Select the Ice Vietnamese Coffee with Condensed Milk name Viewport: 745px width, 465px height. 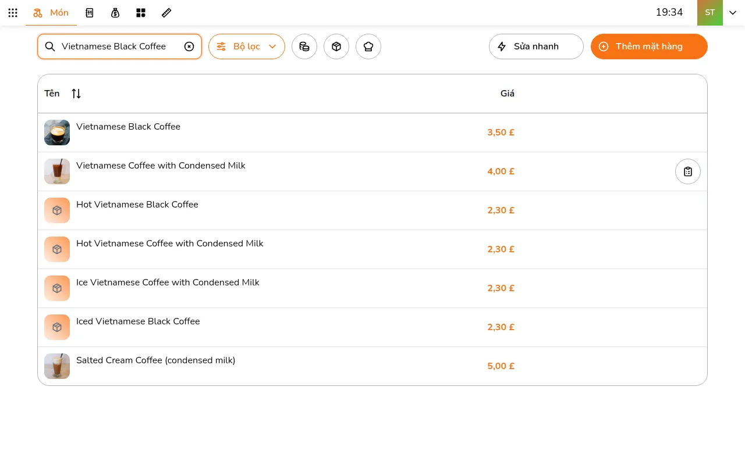point(168,282)
